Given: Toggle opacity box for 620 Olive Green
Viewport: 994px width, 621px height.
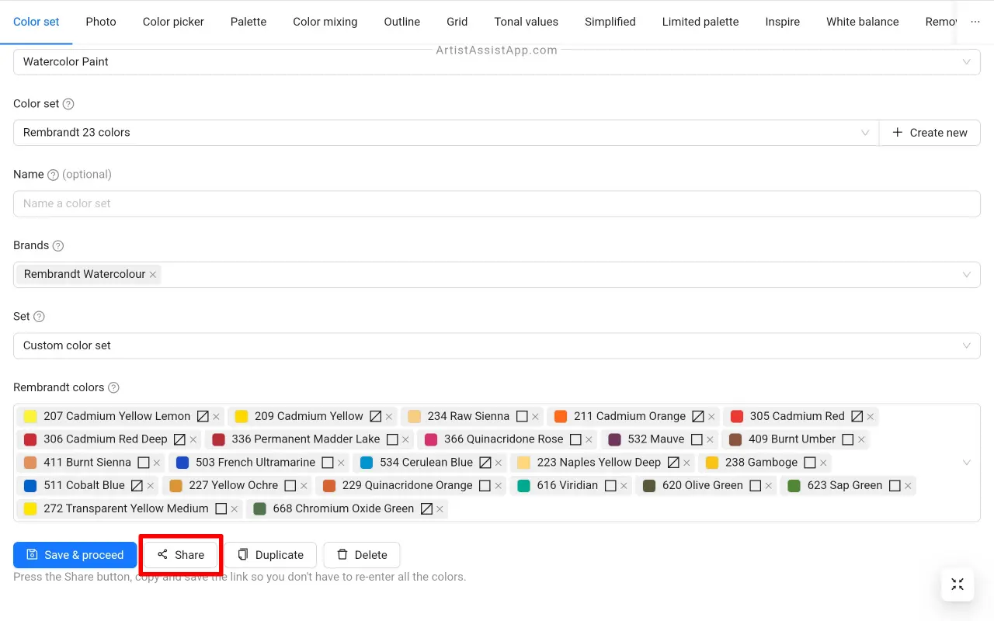Looking at the screenshot, I should [755, 486].
